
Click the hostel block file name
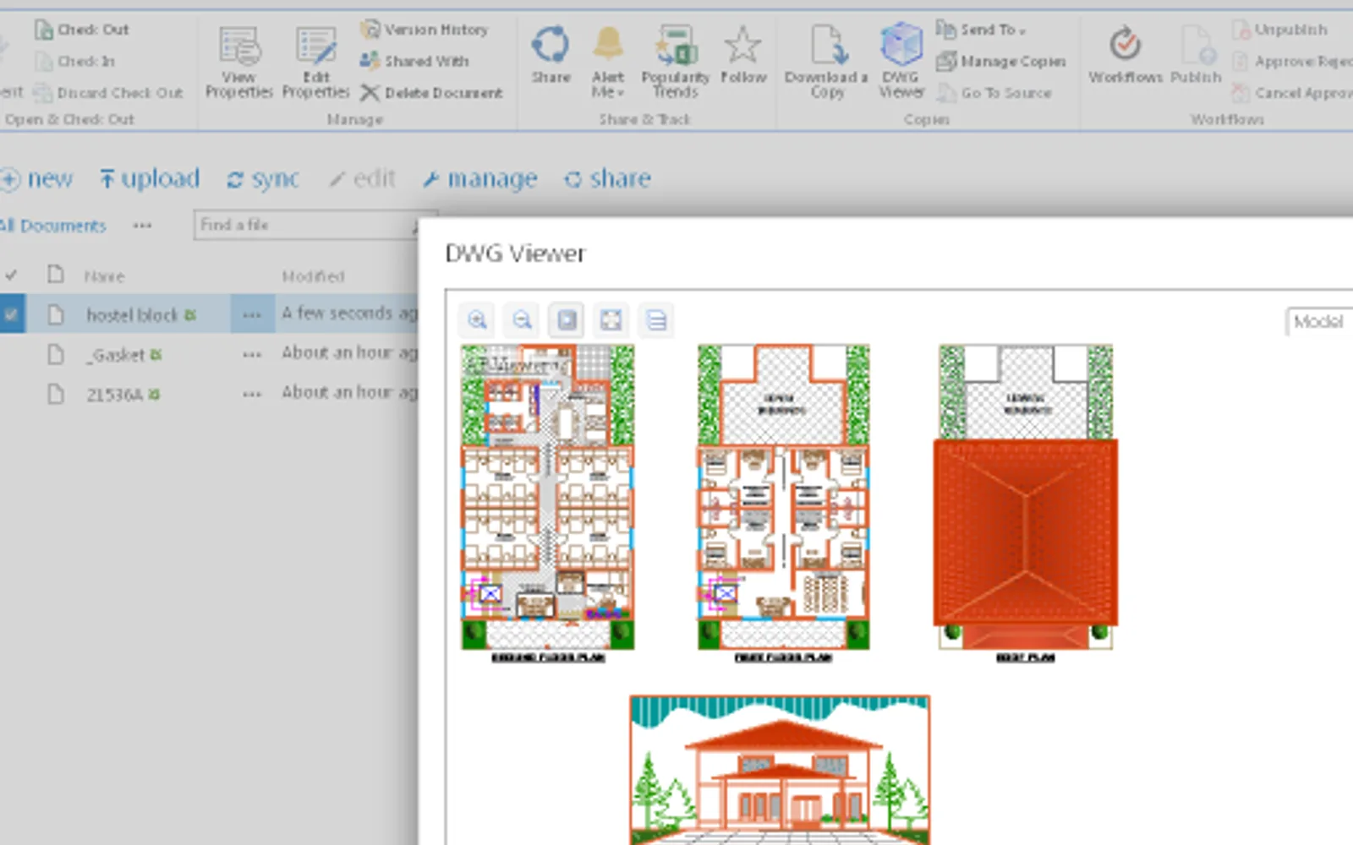point(132,315)
